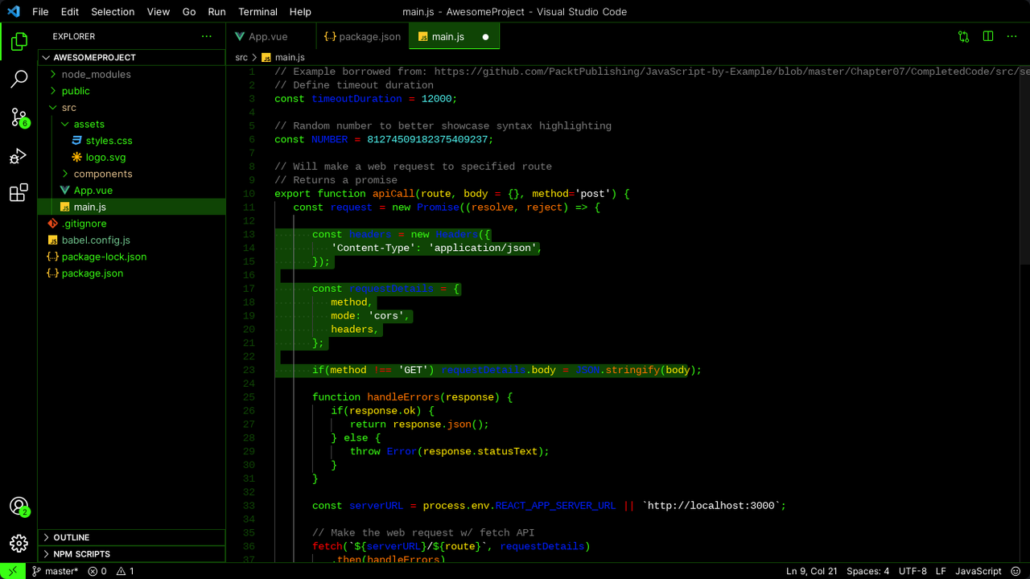Click the GitHub URL in line 1 comment
Image resolution: width=1030 pixels, height=579 pixels.
[x=731, y=72]
